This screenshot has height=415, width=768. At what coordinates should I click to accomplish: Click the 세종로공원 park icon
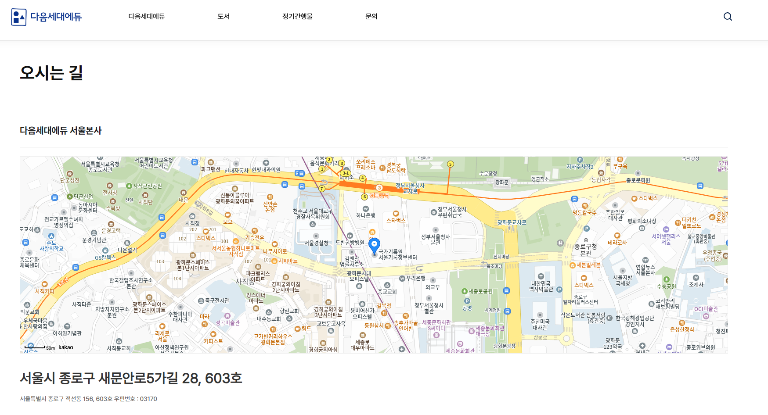[x=465, y=291]
